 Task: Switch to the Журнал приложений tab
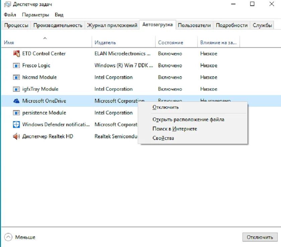click(x=112, y=25)
